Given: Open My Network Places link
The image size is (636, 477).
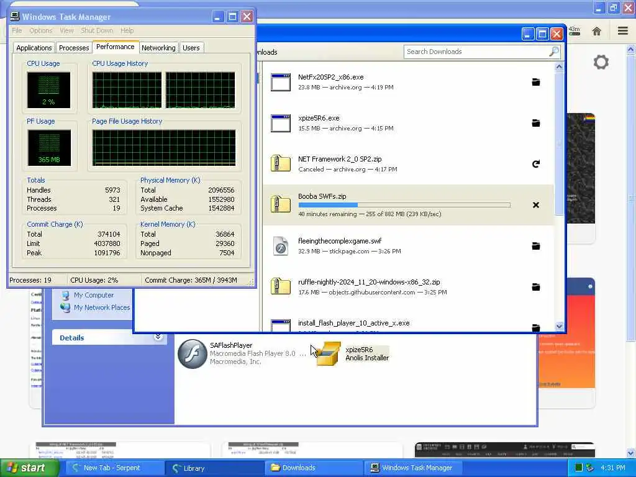Looking at the screenshot, I should pos(102,307).
